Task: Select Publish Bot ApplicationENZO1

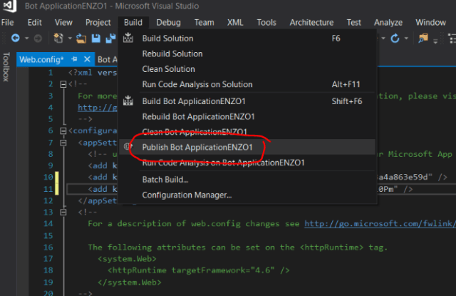Action: pos(247,147)
